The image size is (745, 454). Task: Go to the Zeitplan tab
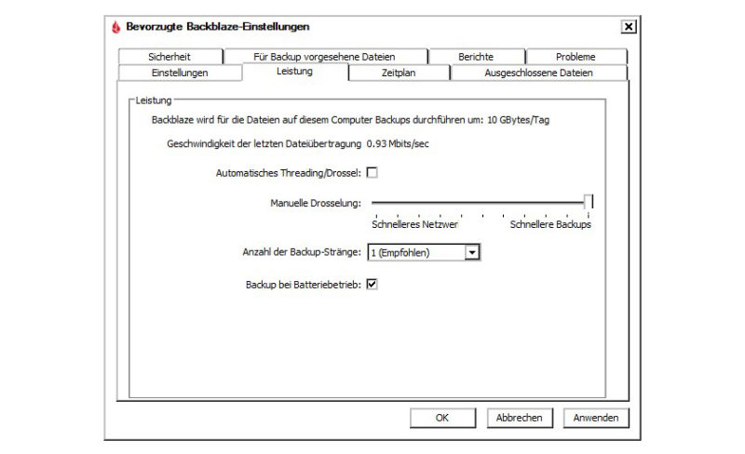[x=399, y=73]
